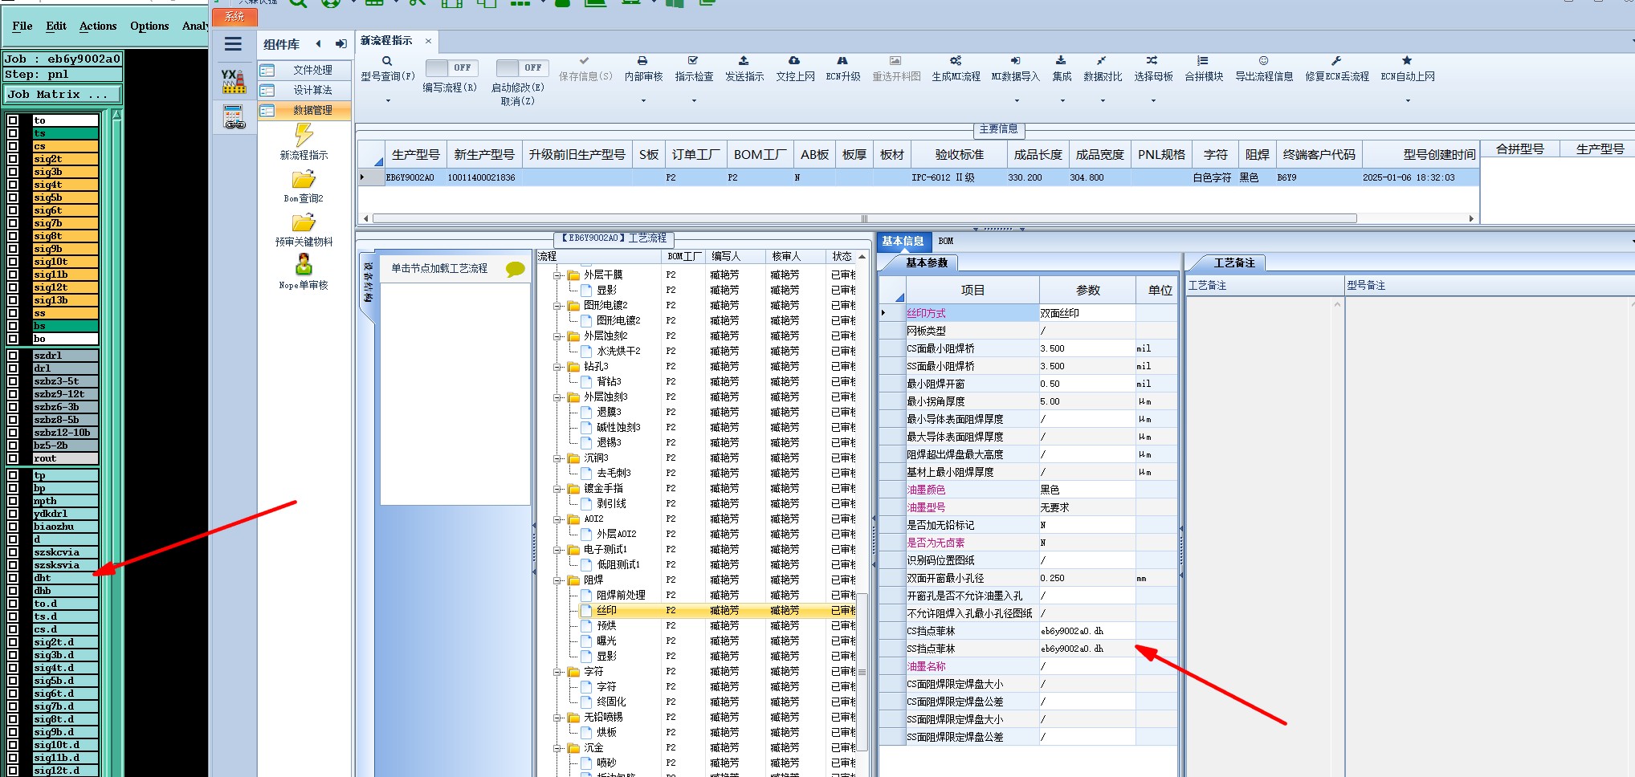
Task: Switch to the 工艺备注 tab
Action: [1233, 262]
